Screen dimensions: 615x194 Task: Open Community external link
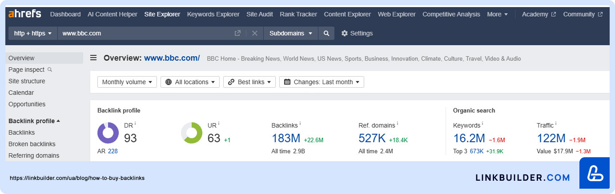pos(583,14)
